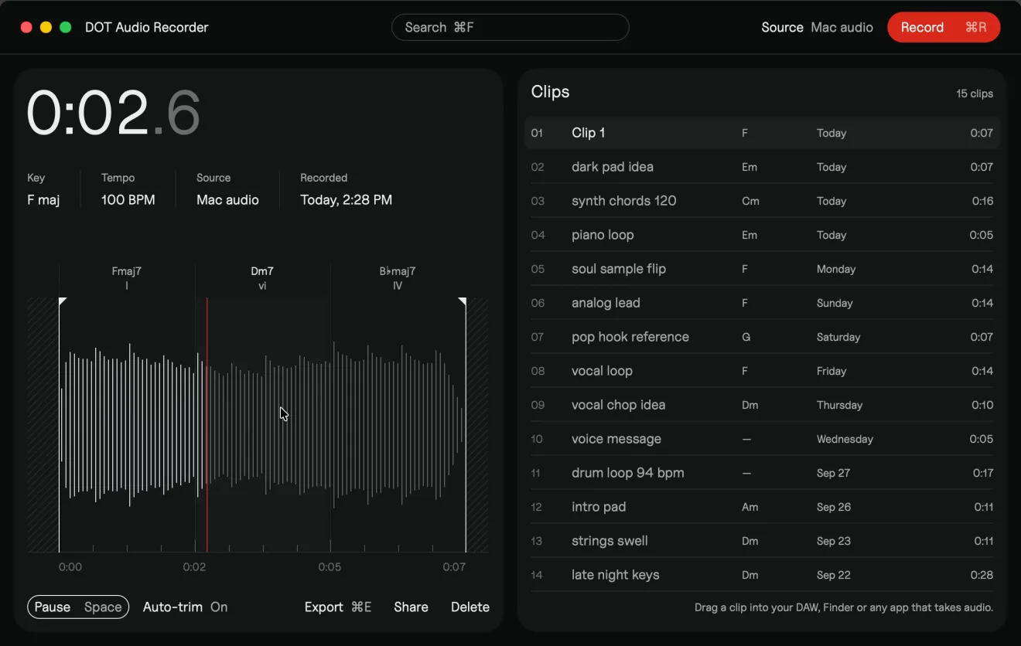
Task: Jump to the B♭maj7 chord marker
Action: [398, 278]
